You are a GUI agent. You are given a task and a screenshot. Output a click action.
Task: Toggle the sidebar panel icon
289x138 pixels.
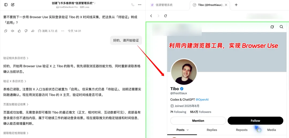(6, 5)
